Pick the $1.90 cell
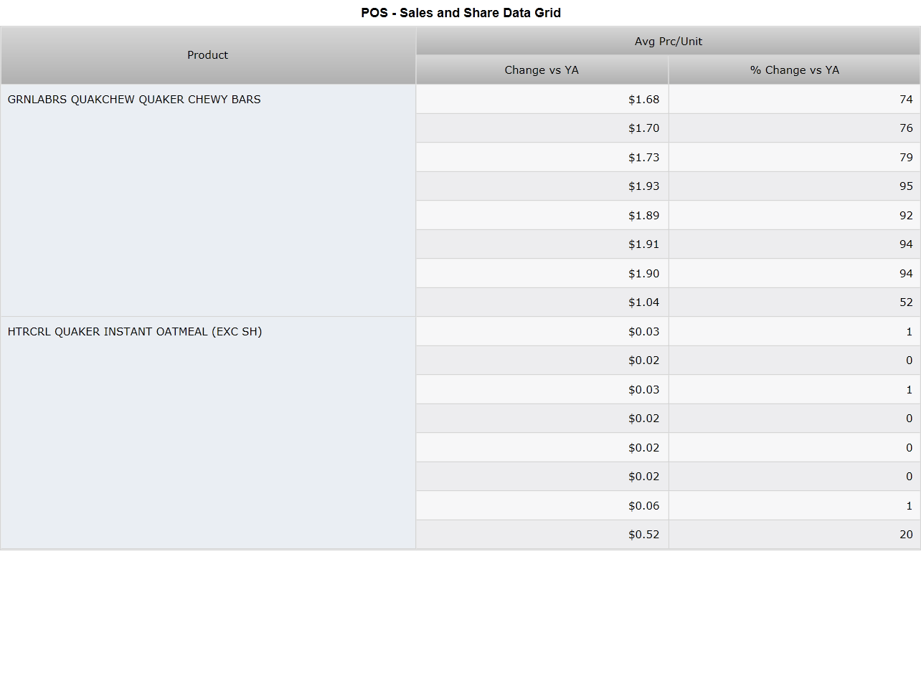 542,274
